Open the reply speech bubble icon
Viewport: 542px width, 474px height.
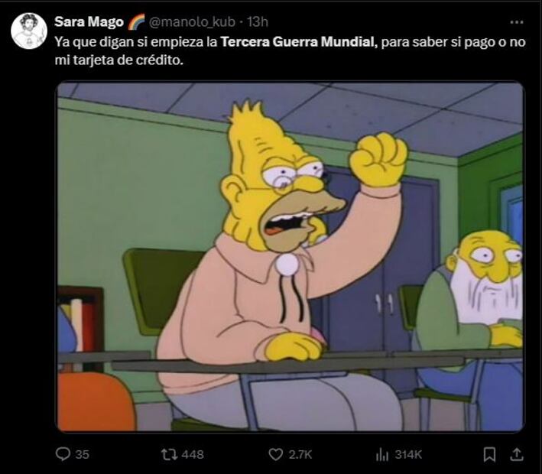click(63, 454)
